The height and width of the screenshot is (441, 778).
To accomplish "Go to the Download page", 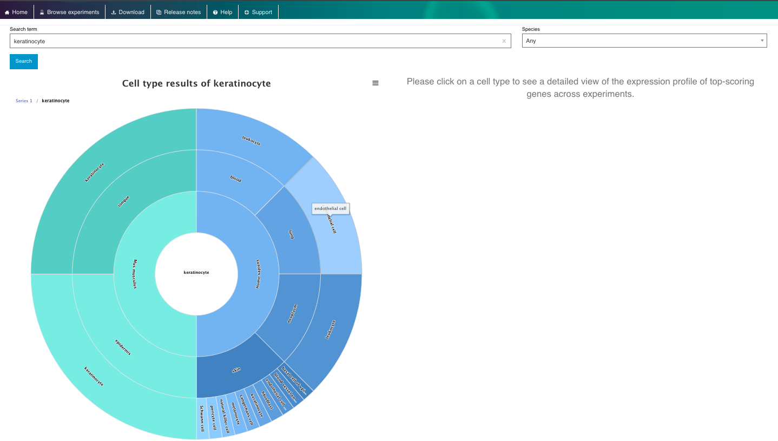I will [x=128, y=12].
